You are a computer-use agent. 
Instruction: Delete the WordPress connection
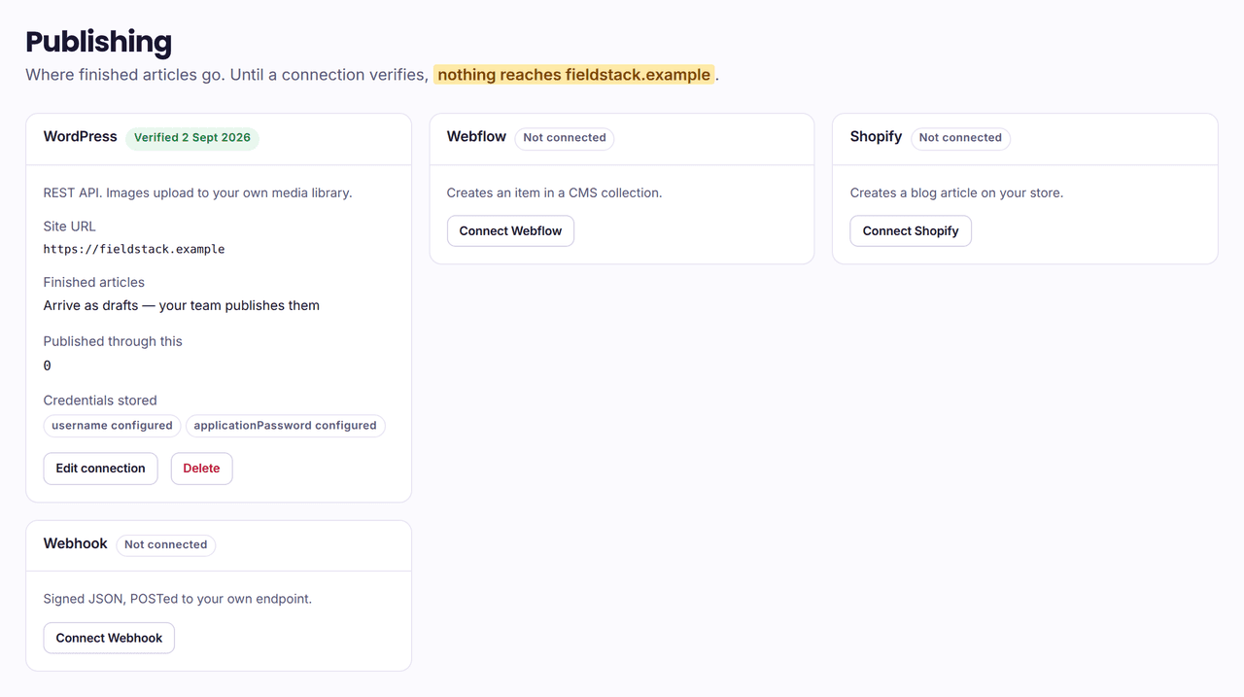click(201, 469)
